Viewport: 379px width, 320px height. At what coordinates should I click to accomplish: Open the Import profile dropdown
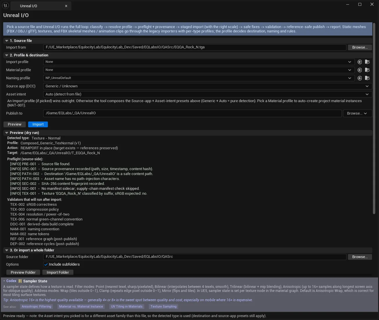click(x=199, y=62)
